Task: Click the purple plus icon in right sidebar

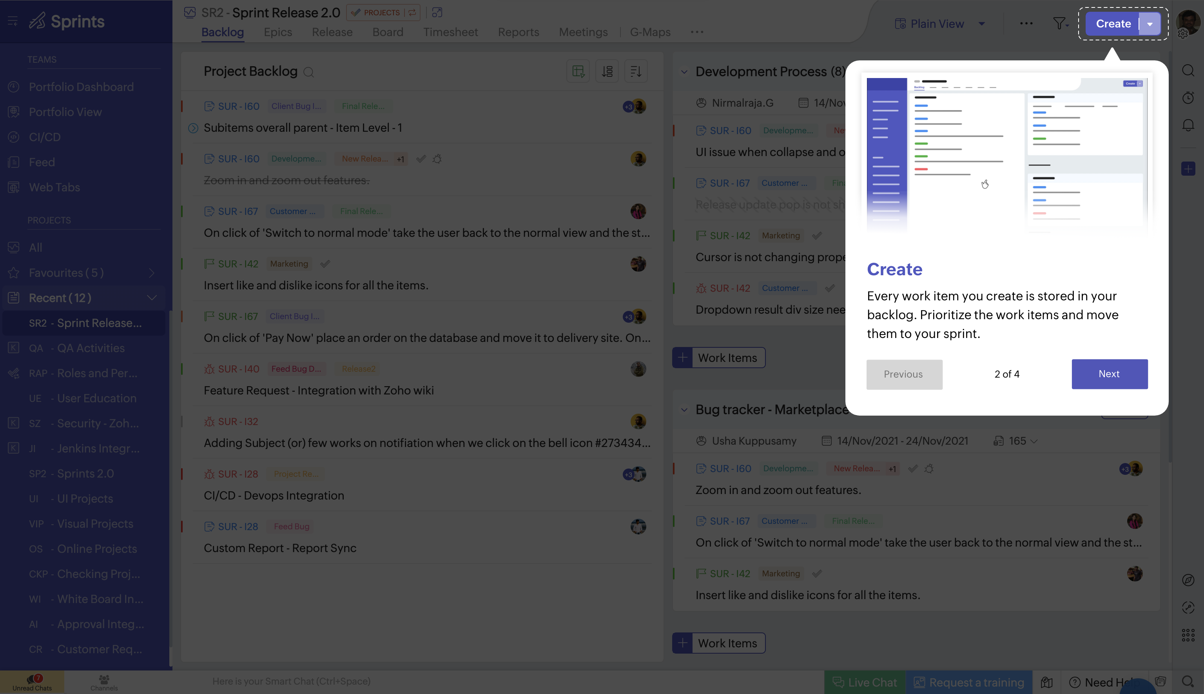Action: [x=1188, y=168]
